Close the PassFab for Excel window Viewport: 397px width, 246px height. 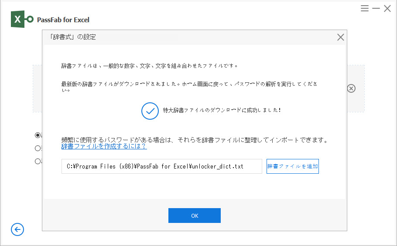tap(387, 8)
